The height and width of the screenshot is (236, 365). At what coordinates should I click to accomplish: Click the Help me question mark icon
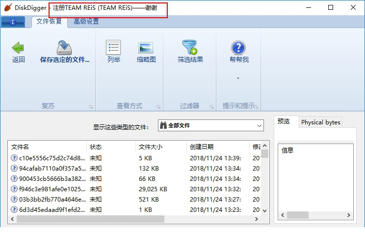click(238, 48)
